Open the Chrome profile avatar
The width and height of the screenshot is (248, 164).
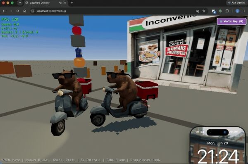point(237,11)
